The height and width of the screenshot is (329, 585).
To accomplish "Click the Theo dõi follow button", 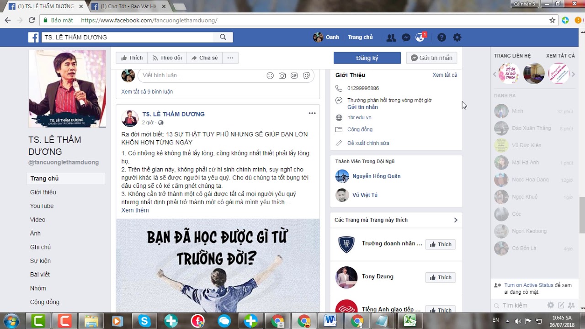I will 167,58.
